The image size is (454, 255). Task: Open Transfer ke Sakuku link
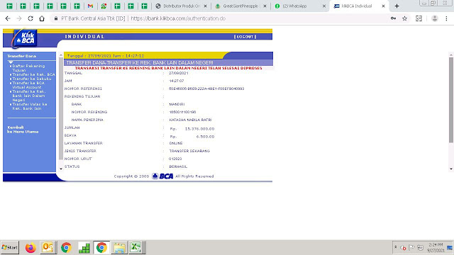click(x=31, y=79)
